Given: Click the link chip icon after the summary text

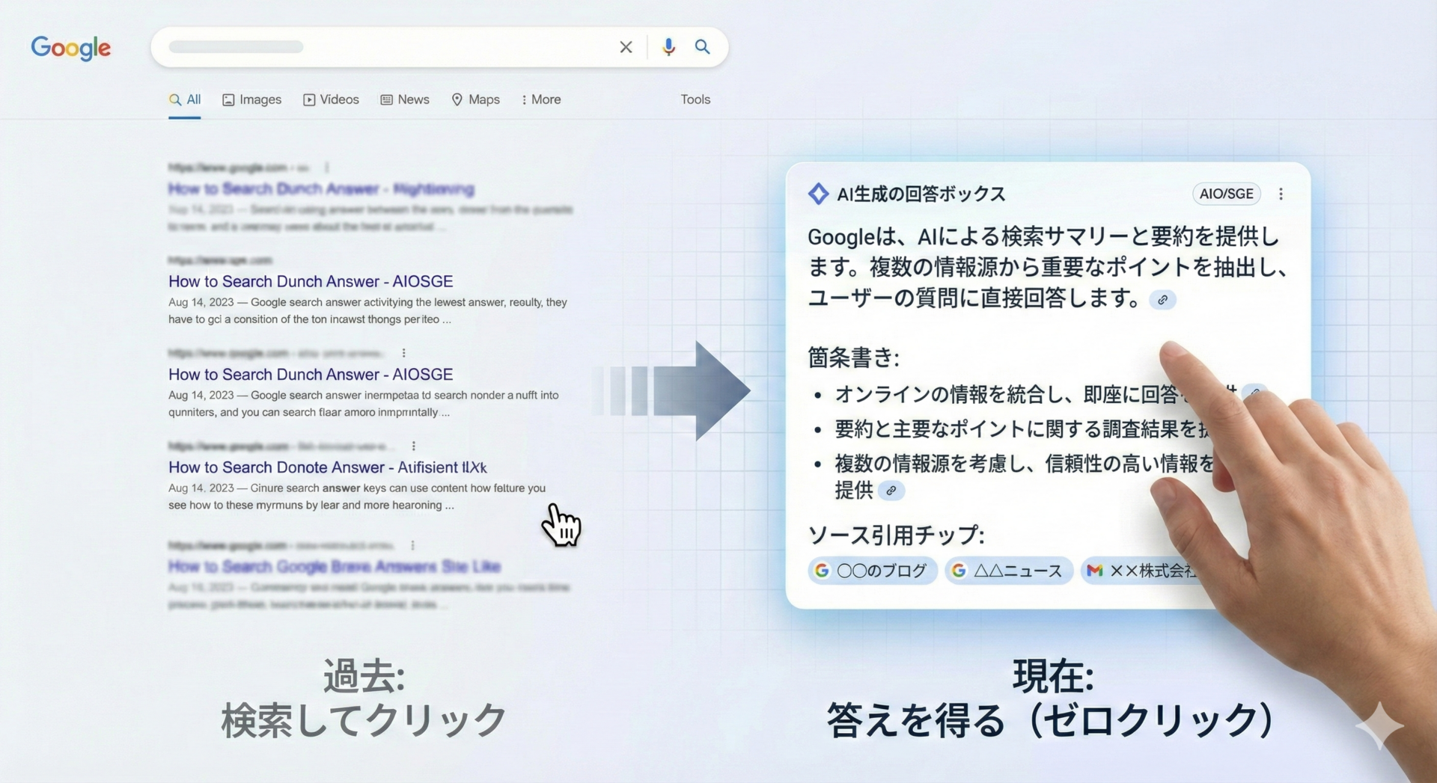Looking at the screenshot, I should coord(1162,300).
